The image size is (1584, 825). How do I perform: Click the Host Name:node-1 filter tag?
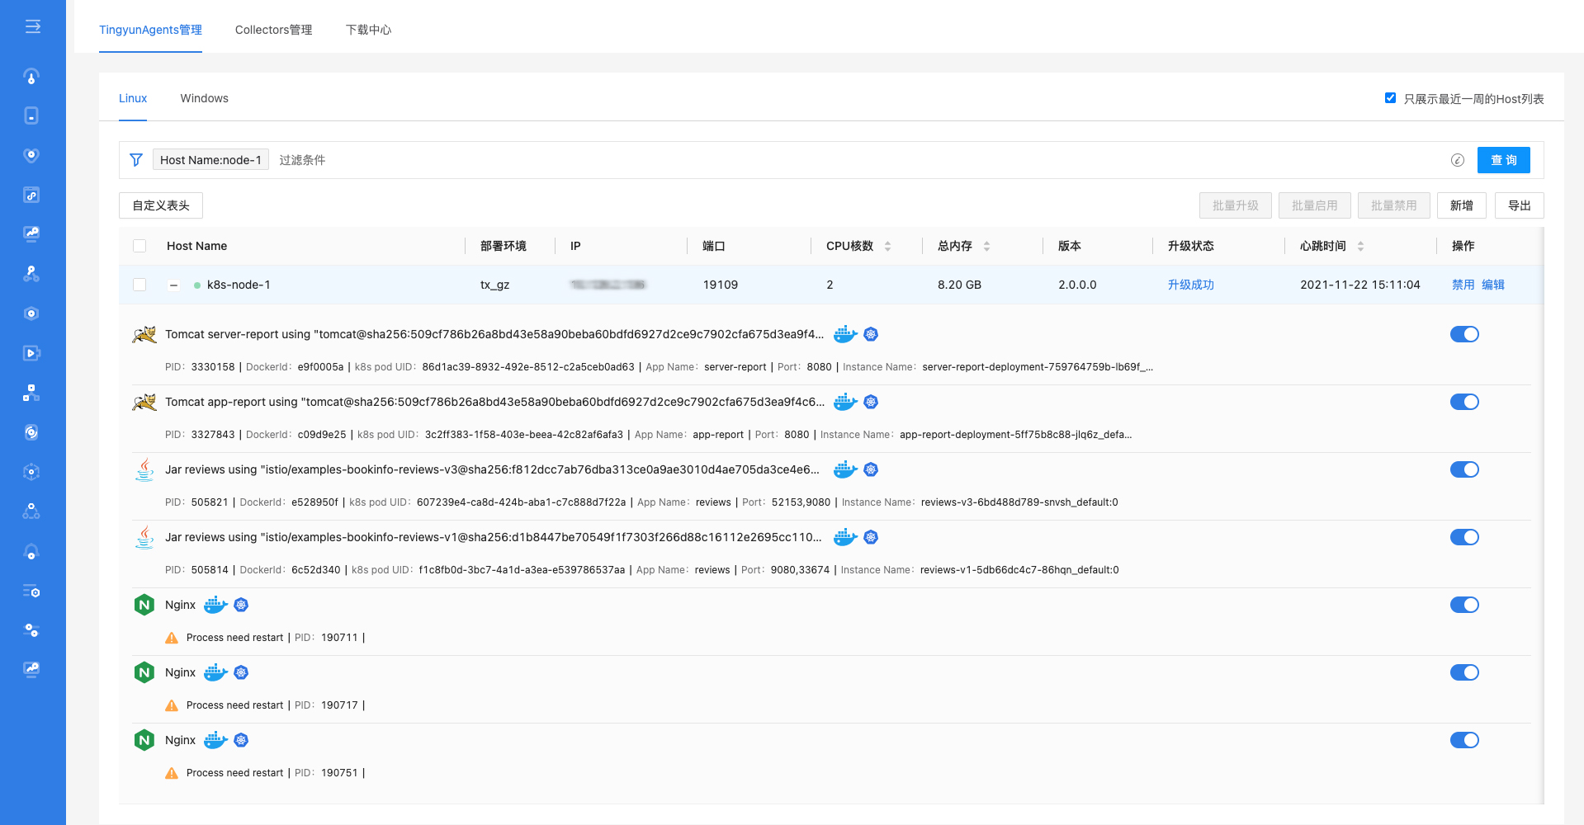tap(210, 160)
